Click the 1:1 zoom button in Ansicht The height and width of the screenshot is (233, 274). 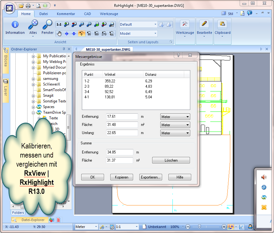[59, 24]
